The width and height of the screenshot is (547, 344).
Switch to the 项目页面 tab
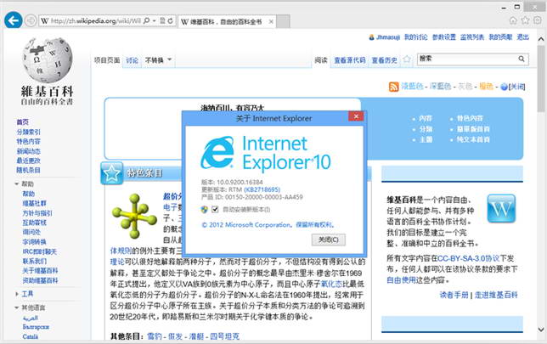point(107,60)
